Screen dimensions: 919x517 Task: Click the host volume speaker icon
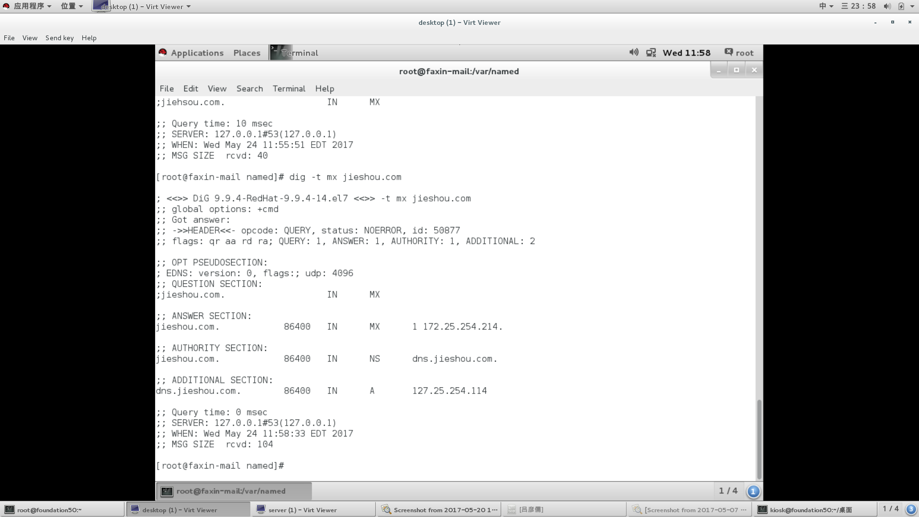point(887,6)
